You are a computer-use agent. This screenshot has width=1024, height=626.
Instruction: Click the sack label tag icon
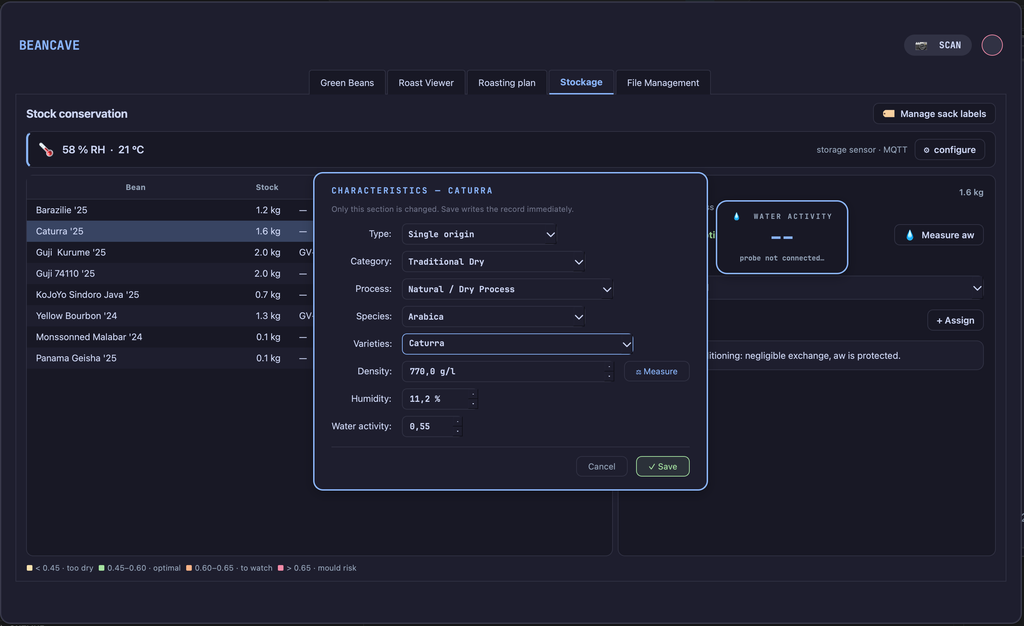889,113
